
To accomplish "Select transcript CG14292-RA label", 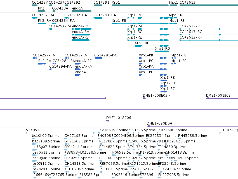I will point(76,15).
